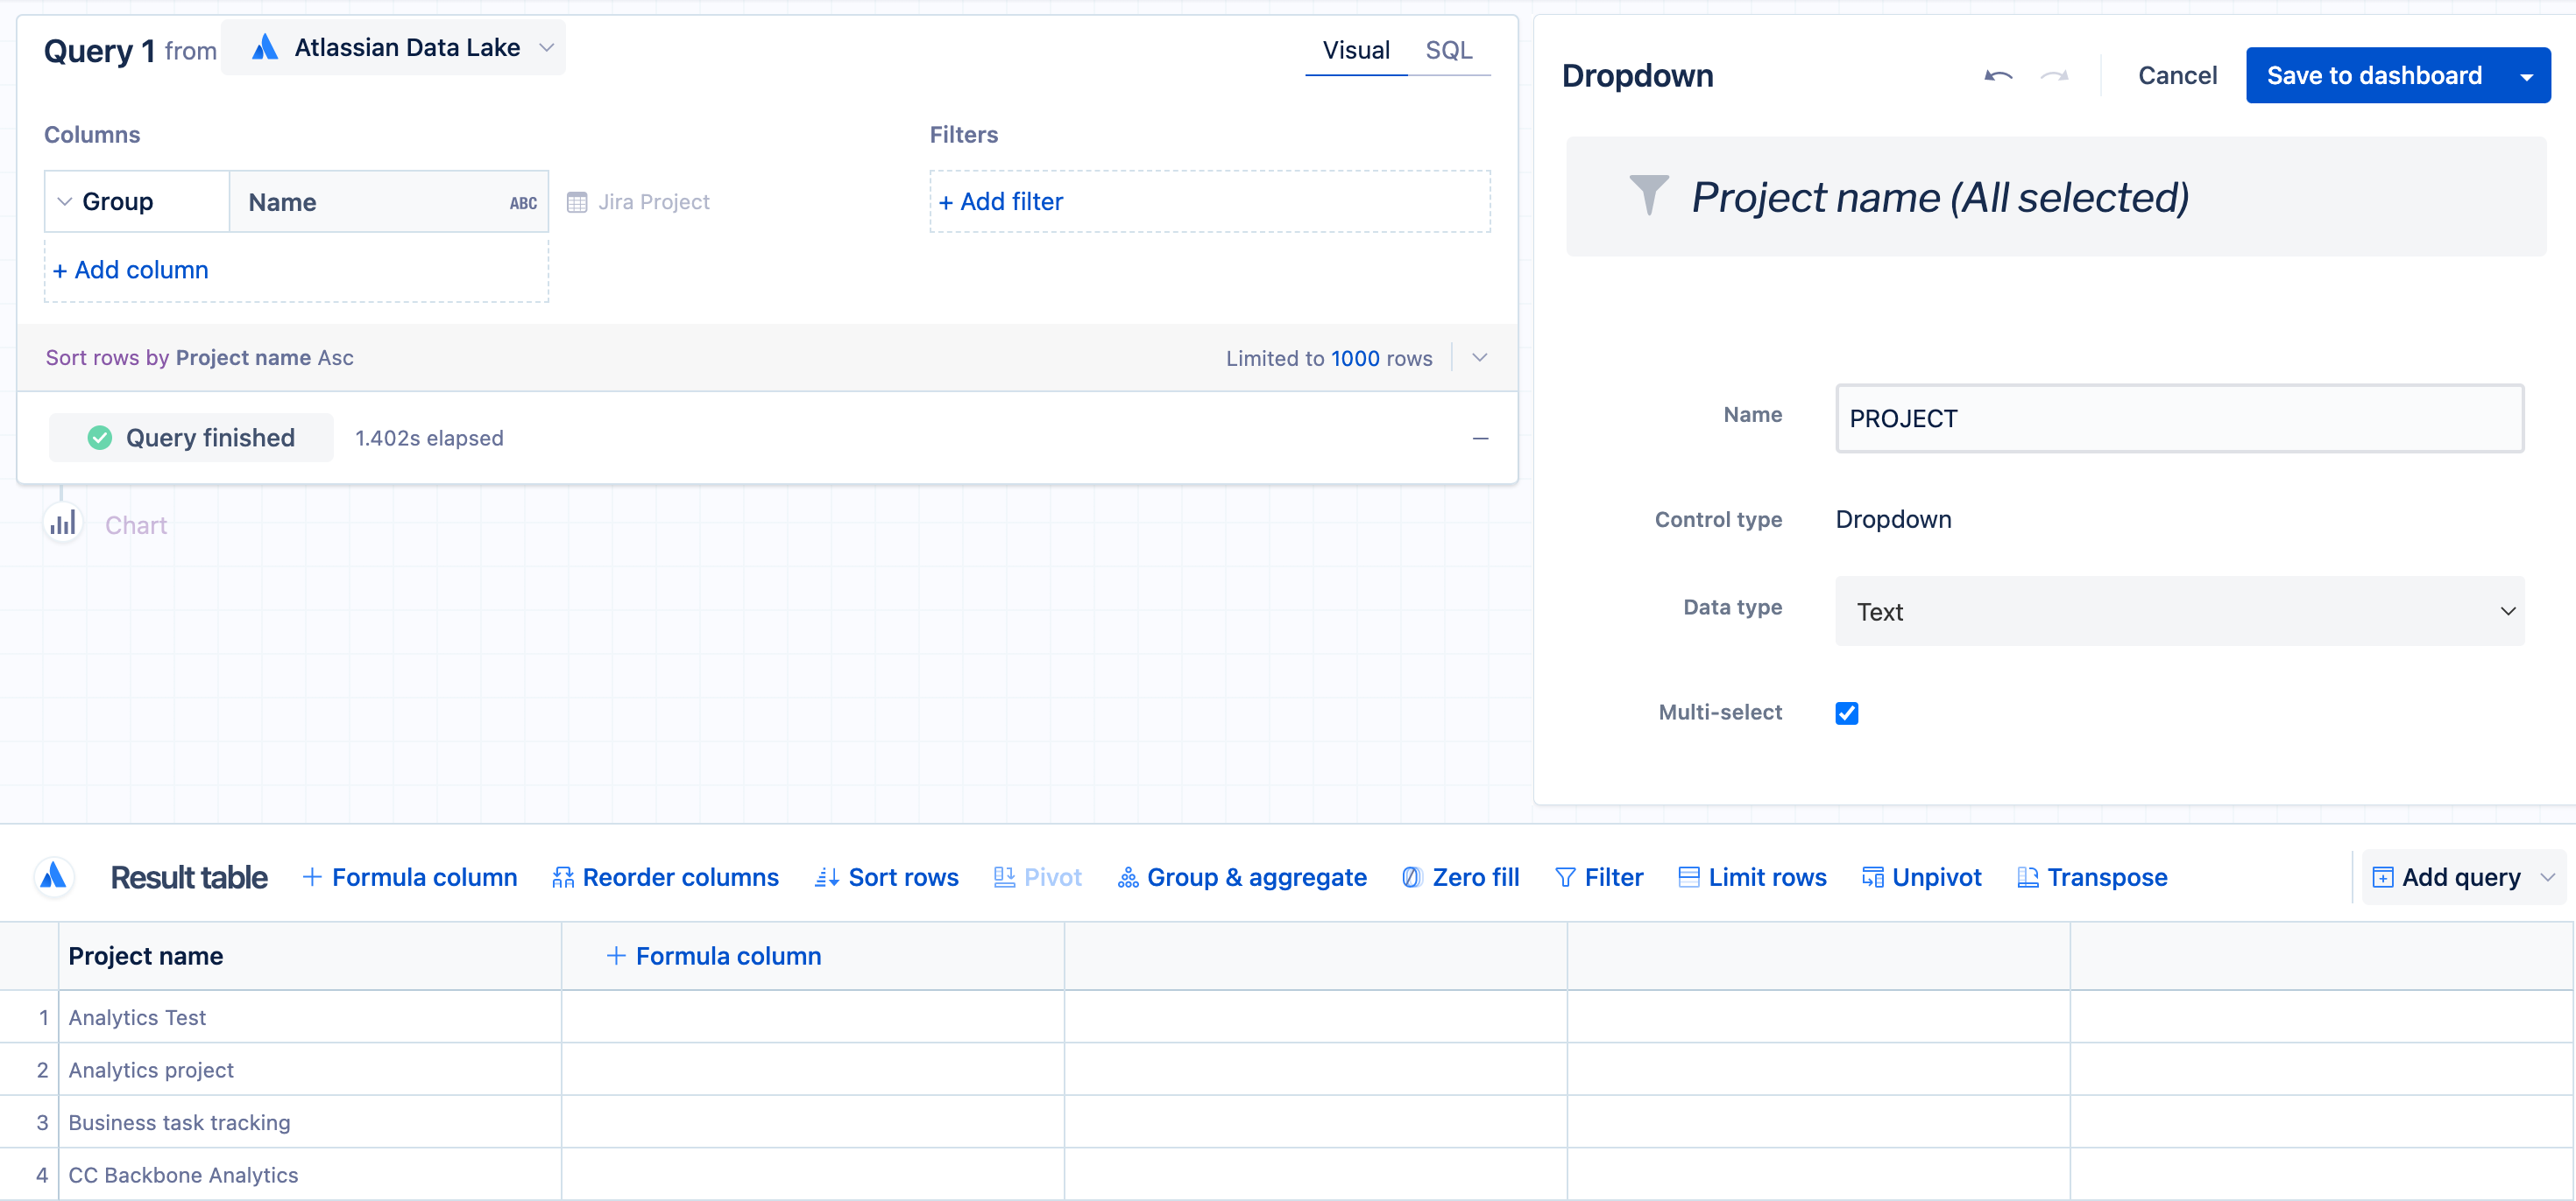This screenshot has height=1201, width=2576.
Task: Open the Data type Text dropdown
Action: (2179, 610)
